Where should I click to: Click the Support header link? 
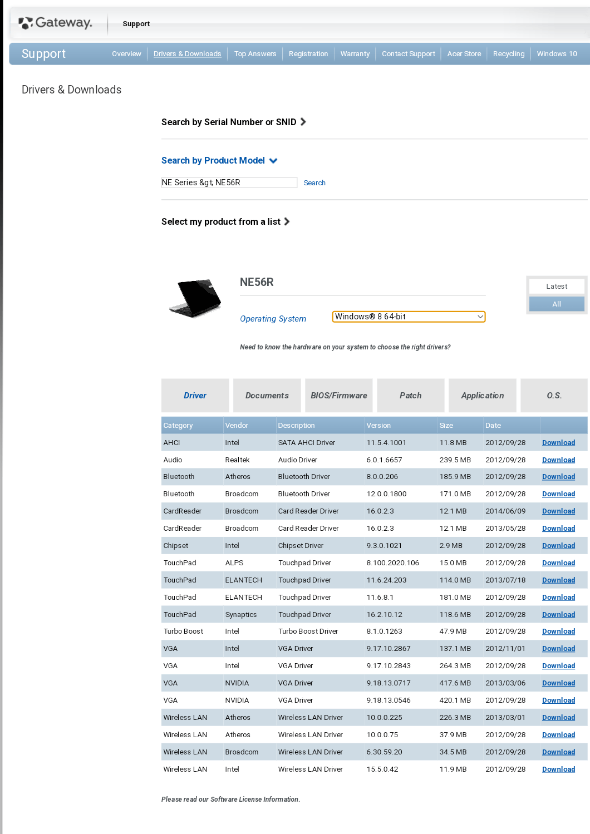(x=136, y=24)
